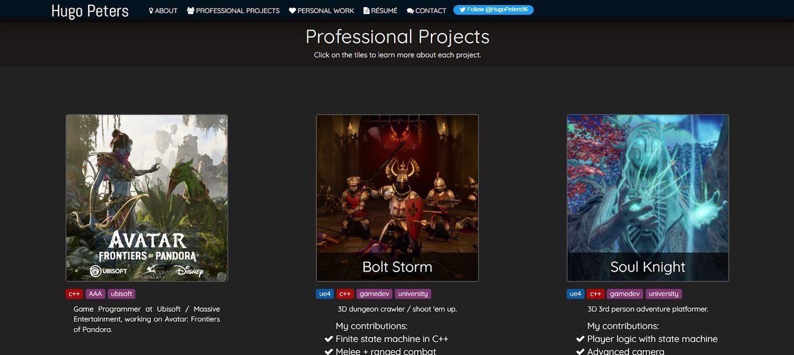
Task: Click the Hugo Peters site title
Action: pos(89,10)
